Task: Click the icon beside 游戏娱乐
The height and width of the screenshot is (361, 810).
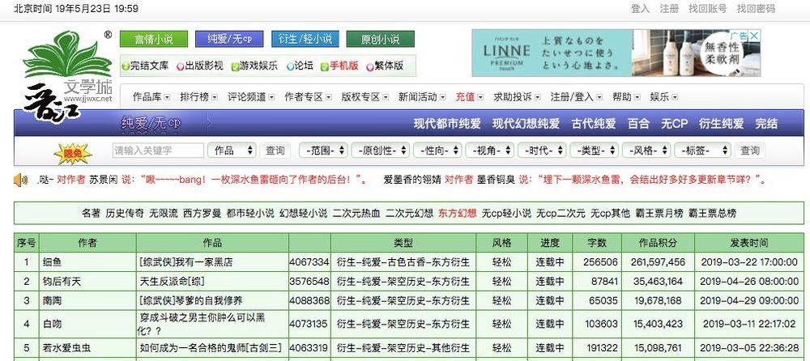Action: coord(233,66)
